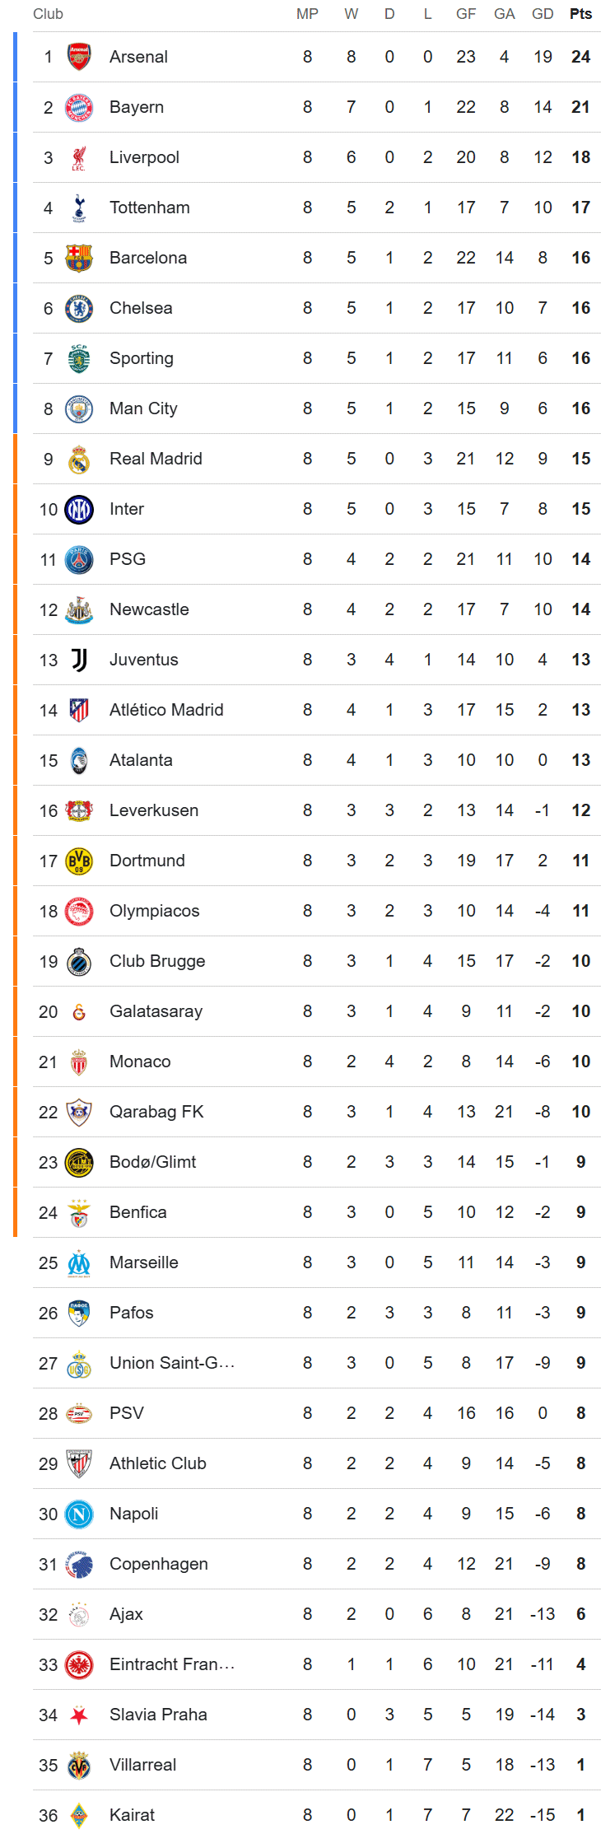Click the Galatasaray crest icon
601x1848 pixels.
click(79, 1011)
